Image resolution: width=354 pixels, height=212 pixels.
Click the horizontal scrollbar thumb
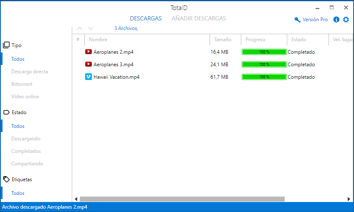coord(182,199)
